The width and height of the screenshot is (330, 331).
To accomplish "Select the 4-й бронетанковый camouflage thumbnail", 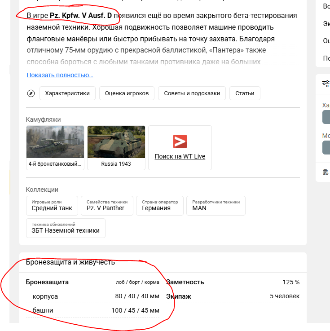I will (x=55, y=148).
